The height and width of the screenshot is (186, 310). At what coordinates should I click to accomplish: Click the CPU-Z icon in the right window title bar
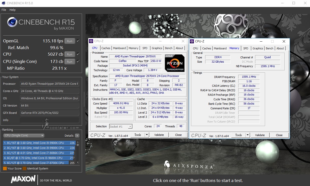tap(192, 41)
